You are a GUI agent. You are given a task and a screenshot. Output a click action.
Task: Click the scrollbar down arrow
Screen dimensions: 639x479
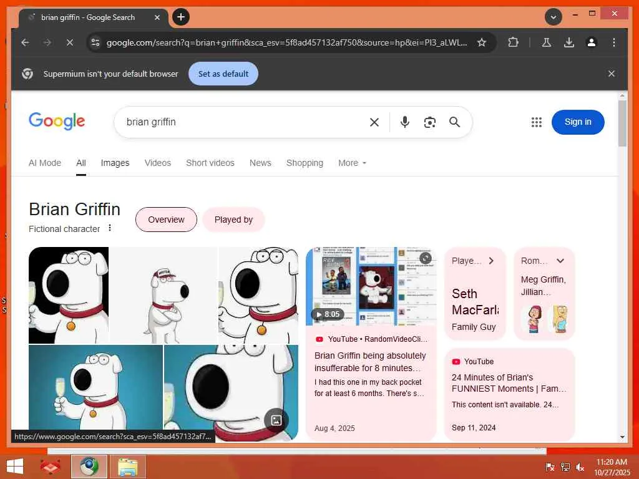coord(622,437)
